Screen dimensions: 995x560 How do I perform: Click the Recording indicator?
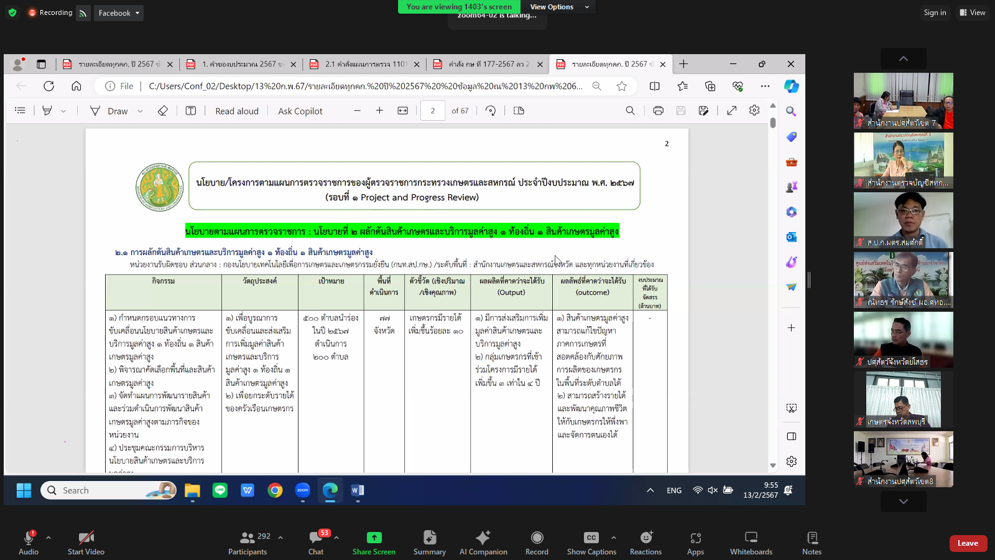coord(50,12)
